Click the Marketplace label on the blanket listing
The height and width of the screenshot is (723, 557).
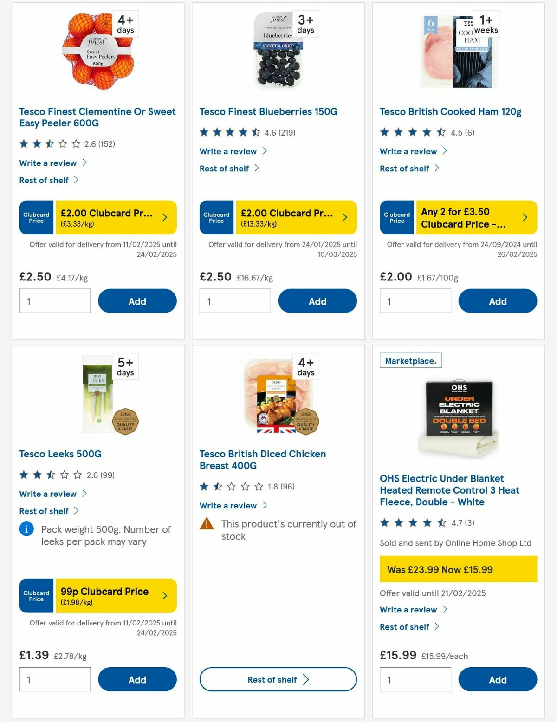tap(410, 360)
